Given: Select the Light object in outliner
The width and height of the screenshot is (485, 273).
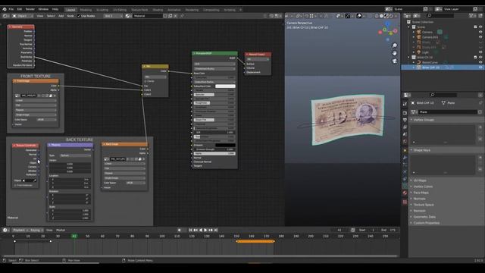Looking at the screenshot, I should pyautogui.click(x=426, y=52).
